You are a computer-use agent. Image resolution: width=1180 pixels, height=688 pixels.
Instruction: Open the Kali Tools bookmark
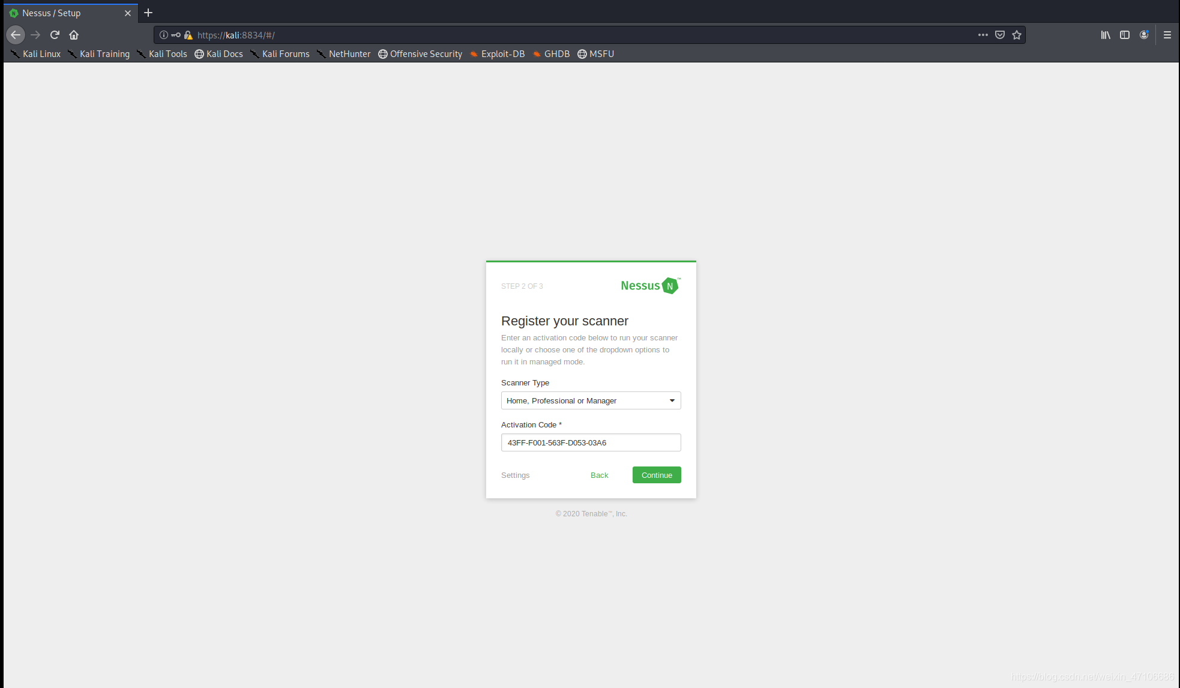[162, 54]
